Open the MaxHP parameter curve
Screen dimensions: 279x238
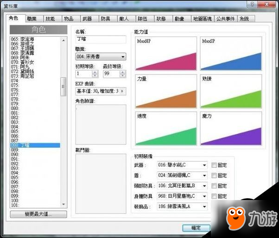(166, 54)
